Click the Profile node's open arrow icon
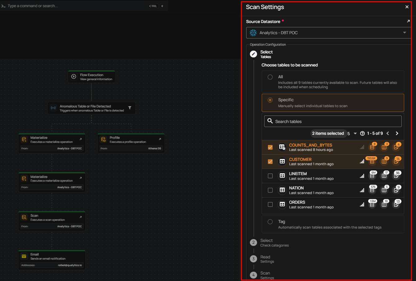Image resolution: width=416 pixels, height=281 pixels. 160,139
